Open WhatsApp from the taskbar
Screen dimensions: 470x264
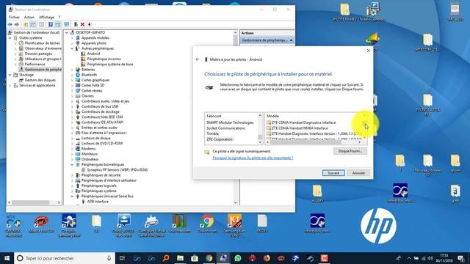pyautogui.click(x=238, y=258)
